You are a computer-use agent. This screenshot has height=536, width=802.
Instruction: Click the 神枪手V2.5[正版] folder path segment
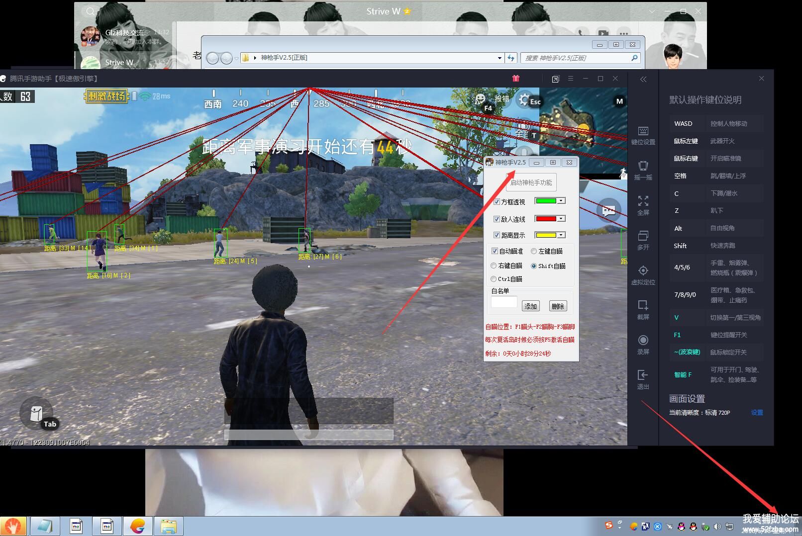(x=284, y=58)
